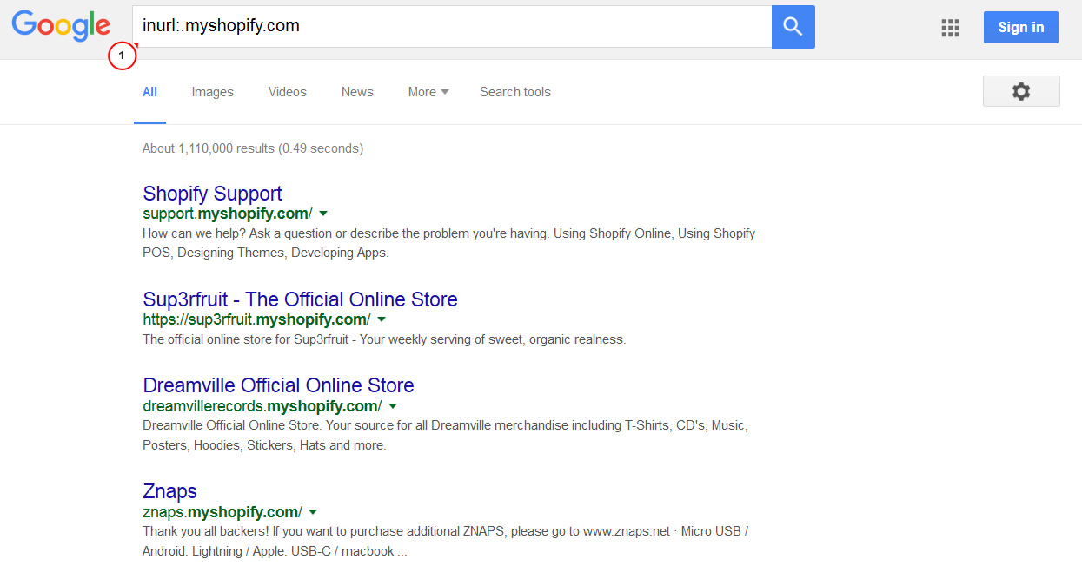
Task: Expand the More dropdown
Action: pos(428,92)
